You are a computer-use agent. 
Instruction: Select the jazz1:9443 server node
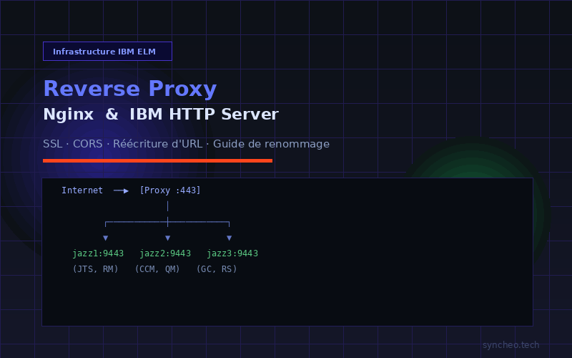(98, 253)
